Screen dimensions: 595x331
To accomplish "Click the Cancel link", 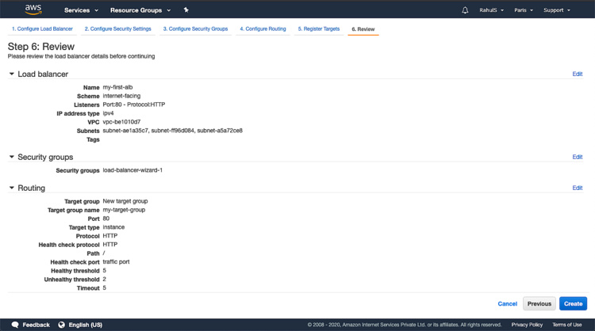I will 507,304.
